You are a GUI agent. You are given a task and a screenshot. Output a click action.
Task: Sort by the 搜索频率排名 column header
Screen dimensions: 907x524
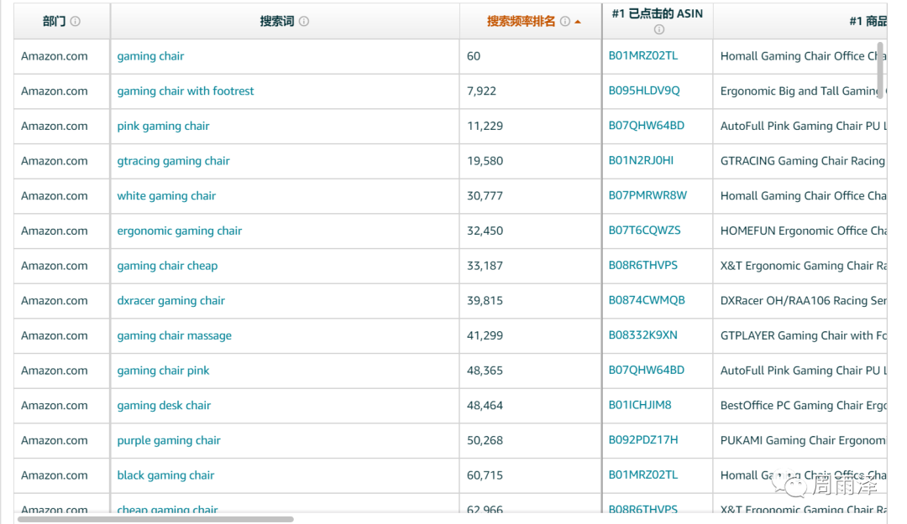(x=521, y=22)
